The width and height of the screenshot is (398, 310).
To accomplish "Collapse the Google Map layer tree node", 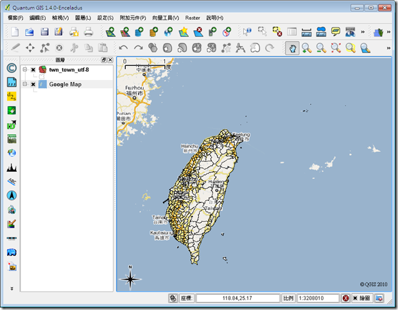I will [x=24, y=85].
